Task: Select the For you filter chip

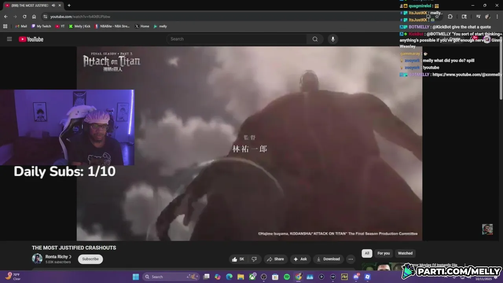Action: click(x=384, y=253)
